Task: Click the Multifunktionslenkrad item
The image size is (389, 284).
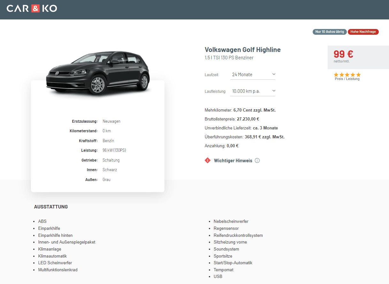Action: (x=58, y=270)
